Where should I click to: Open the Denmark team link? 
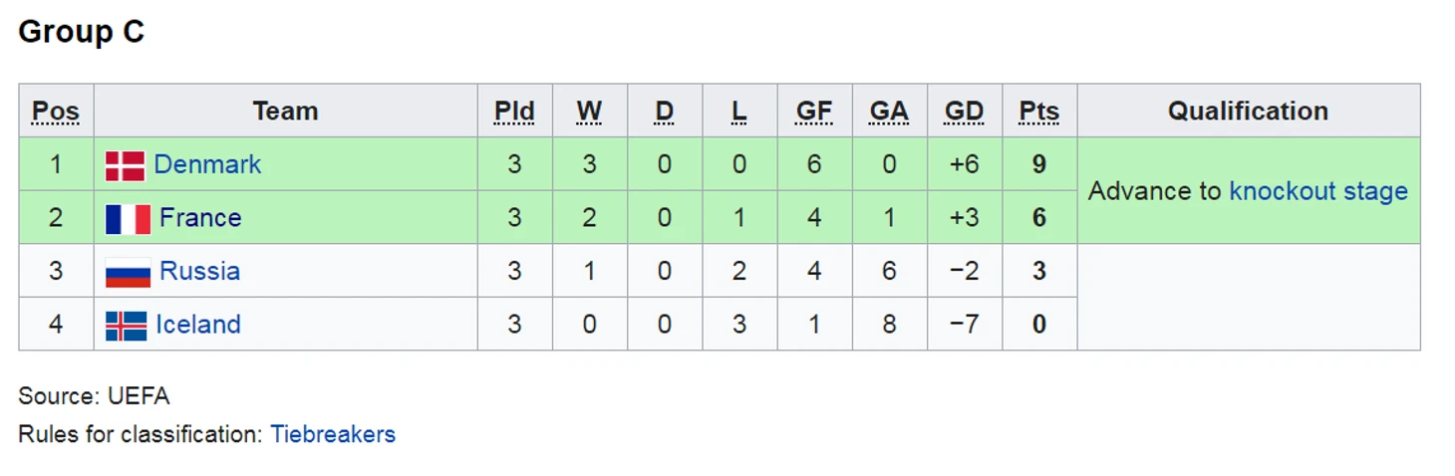click(207, 164)
